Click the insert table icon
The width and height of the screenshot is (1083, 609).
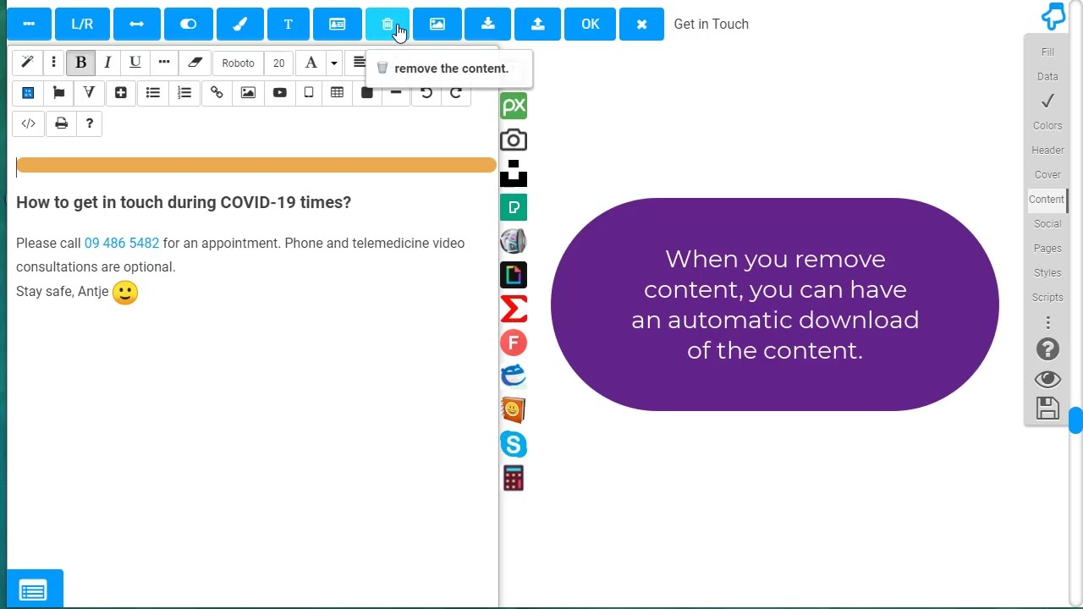coord(337,93)
